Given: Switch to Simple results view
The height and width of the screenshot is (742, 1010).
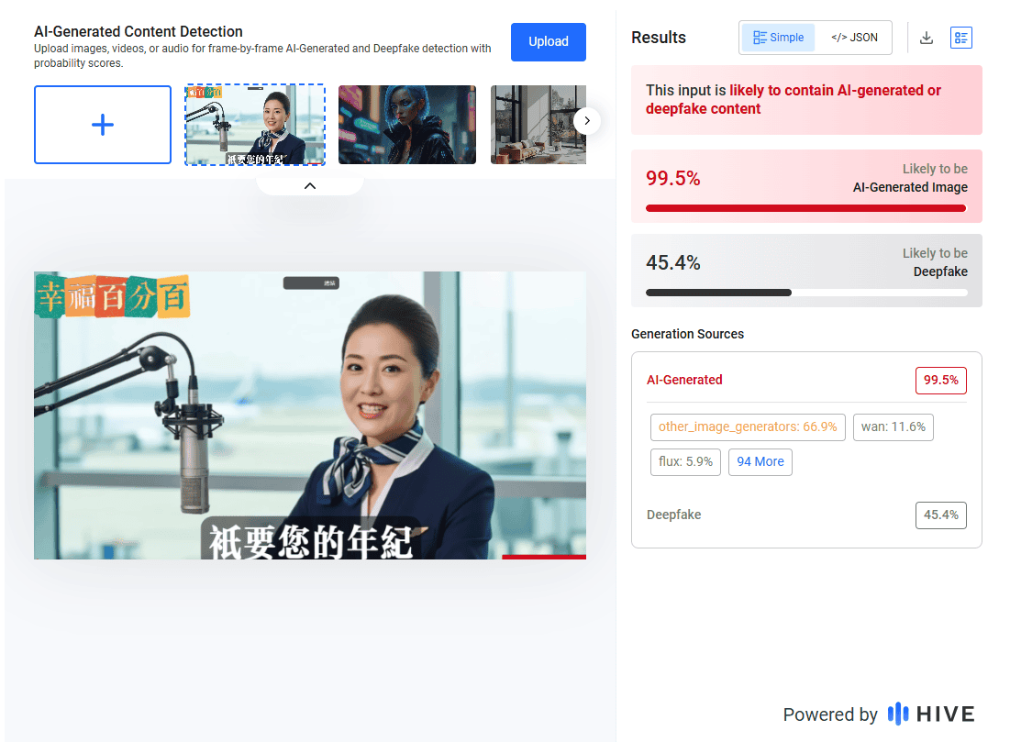Looking at the screenshot, I should (778, 38).
